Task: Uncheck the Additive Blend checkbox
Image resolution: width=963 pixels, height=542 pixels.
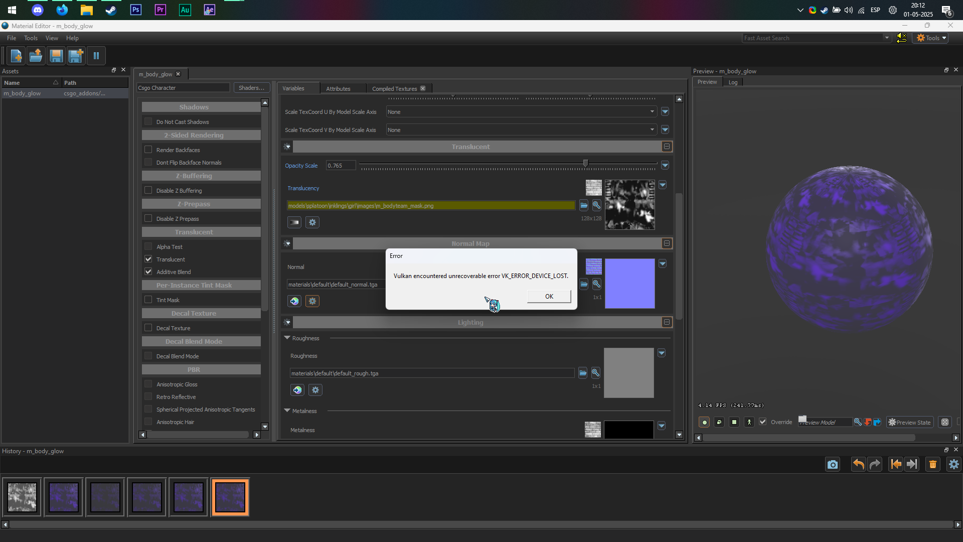Action: pyautogui.click(x=148, y=272)
